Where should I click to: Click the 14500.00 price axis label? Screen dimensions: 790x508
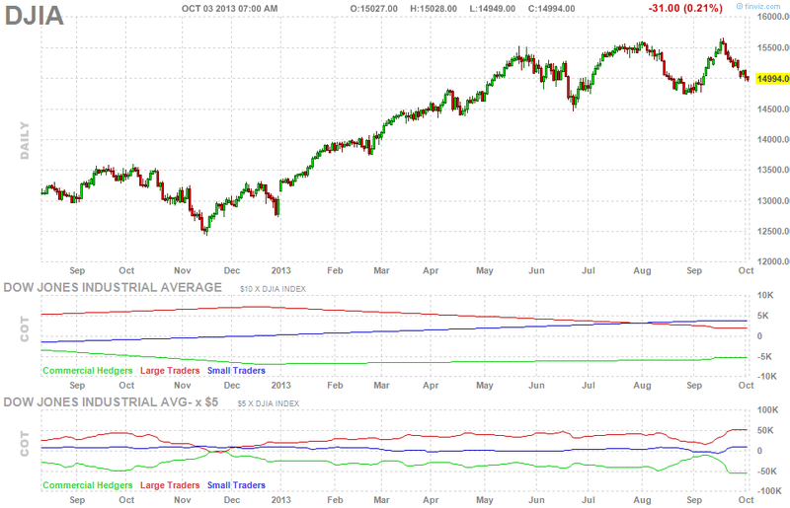pos(773,109)
